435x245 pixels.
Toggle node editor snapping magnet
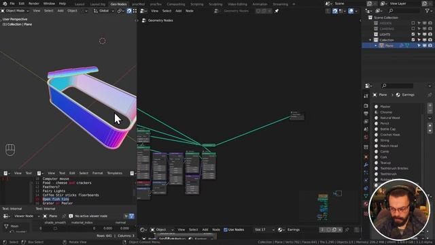(x=335, y=11)
